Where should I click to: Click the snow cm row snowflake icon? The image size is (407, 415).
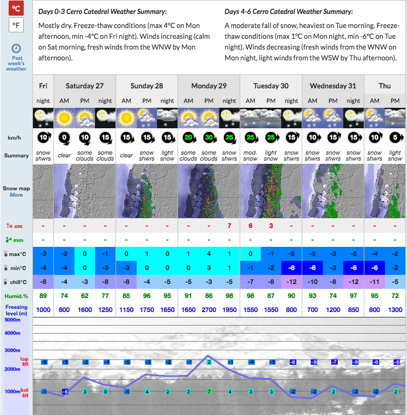point(10,226)
